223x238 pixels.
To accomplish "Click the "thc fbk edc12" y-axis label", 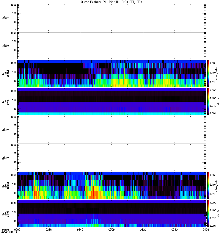I will pos(5,186).
